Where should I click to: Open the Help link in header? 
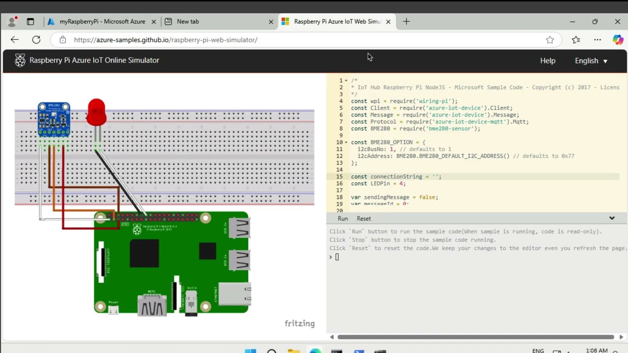click(548, 61)
